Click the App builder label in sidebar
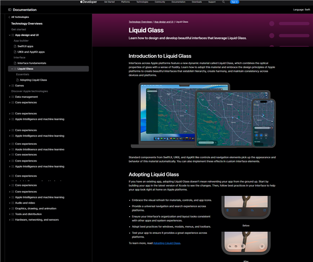This screenshot has width=313, height=262. click(21, 41)
